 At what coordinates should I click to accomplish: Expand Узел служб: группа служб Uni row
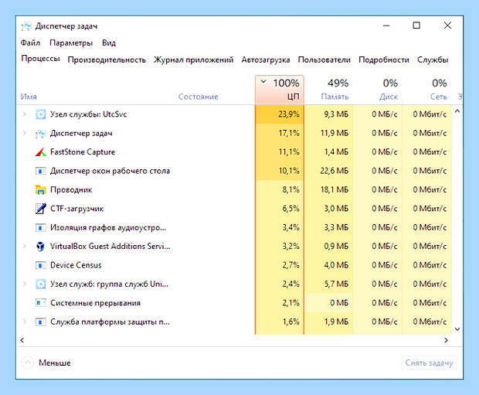pyautogui.click(x=25, y=284)
